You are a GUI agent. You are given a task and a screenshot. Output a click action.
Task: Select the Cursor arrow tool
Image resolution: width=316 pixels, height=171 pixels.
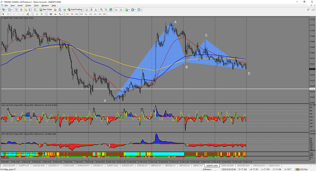[x=3, y=14]
